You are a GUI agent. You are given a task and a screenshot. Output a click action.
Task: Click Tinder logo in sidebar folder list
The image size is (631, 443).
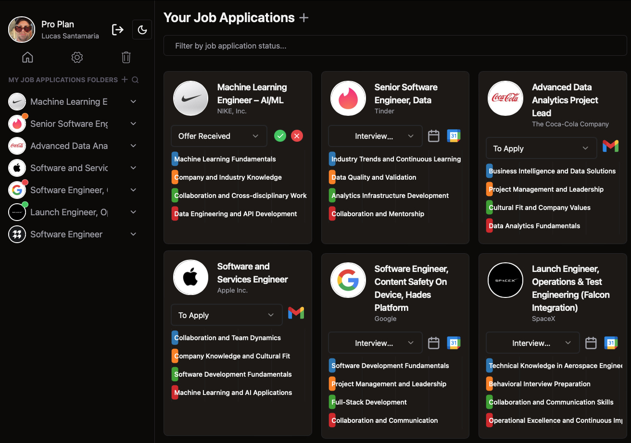click(x=17, y=123)
